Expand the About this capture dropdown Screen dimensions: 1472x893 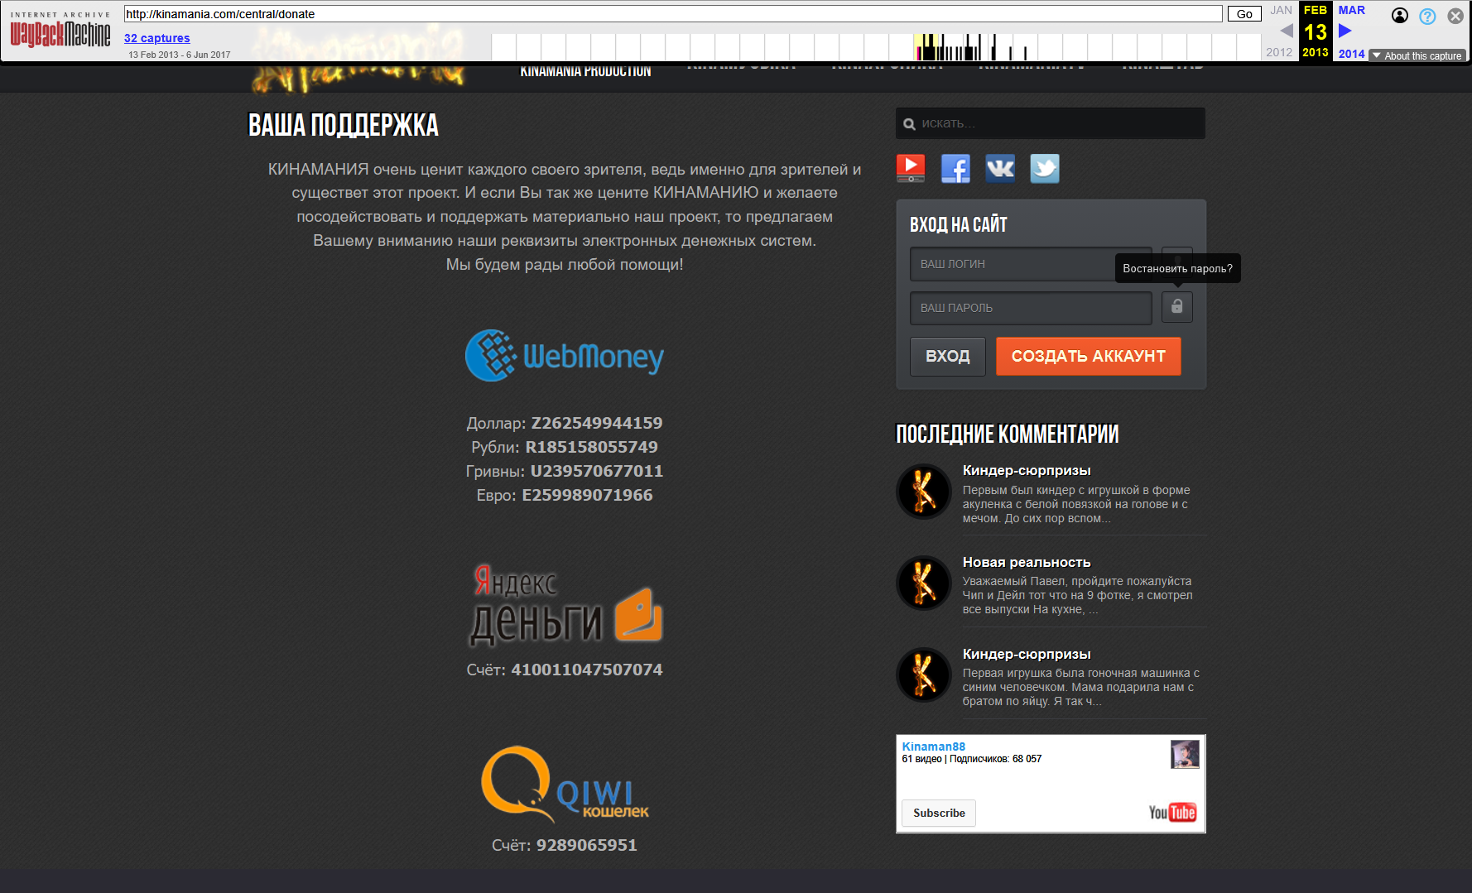(1417, 55)
